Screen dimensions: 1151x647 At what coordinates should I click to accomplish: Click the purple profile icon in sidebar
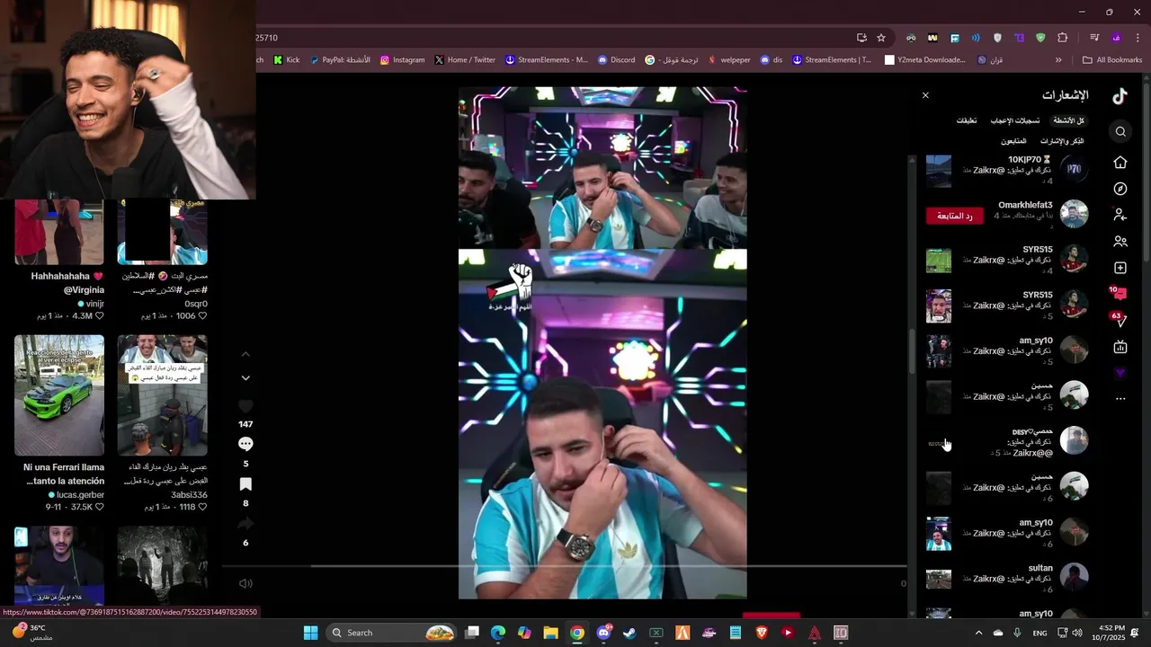tap(1120, 373)
